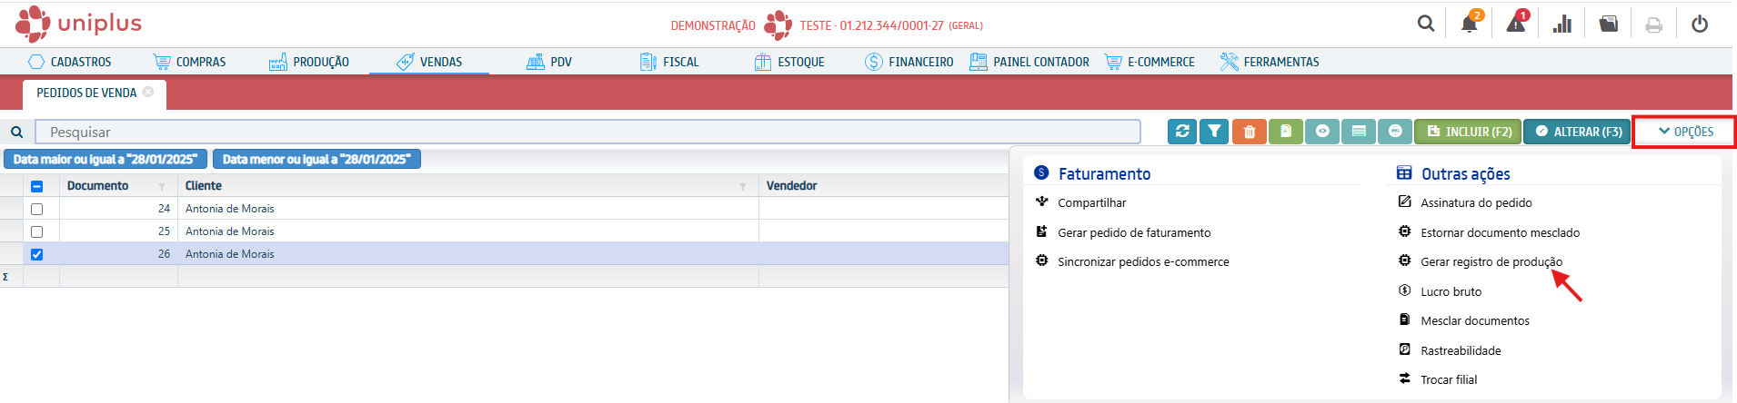Open Cliente column filter arrow
Screen dimensions: 1737x403
click(x=743, y=186)
